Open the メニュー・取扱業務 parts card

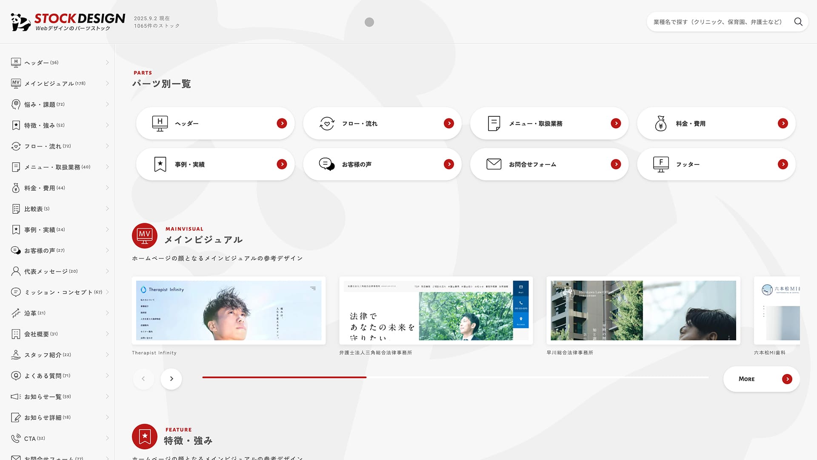549,124
